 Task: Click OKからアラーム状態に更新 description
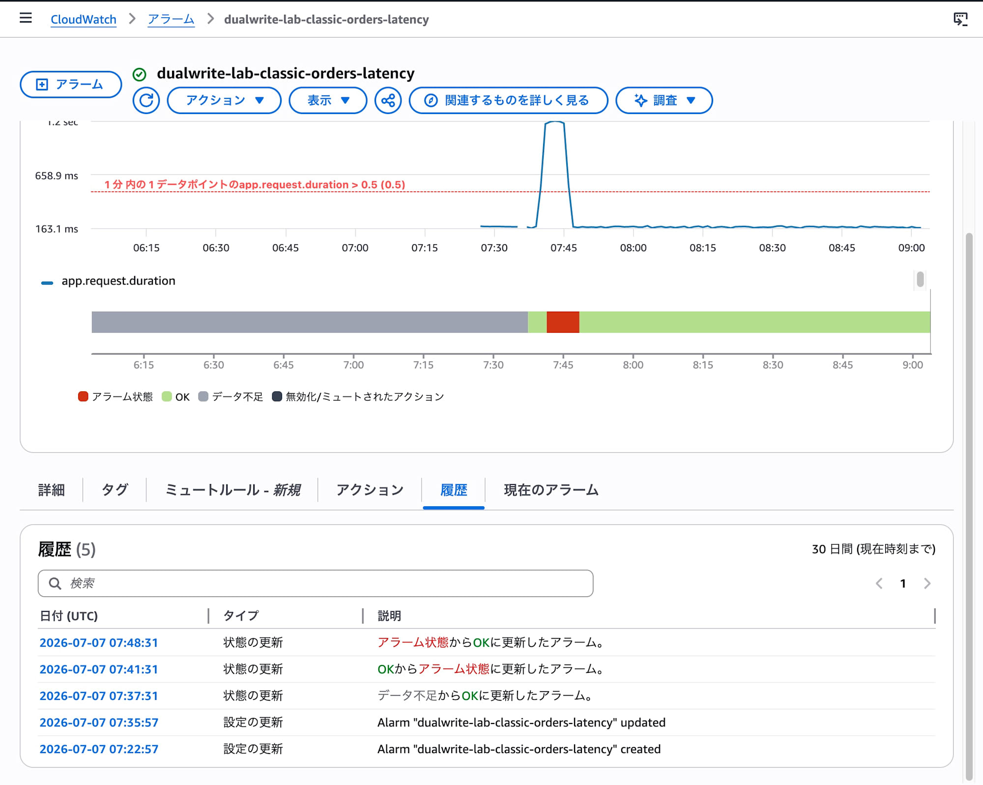[491, 669]
